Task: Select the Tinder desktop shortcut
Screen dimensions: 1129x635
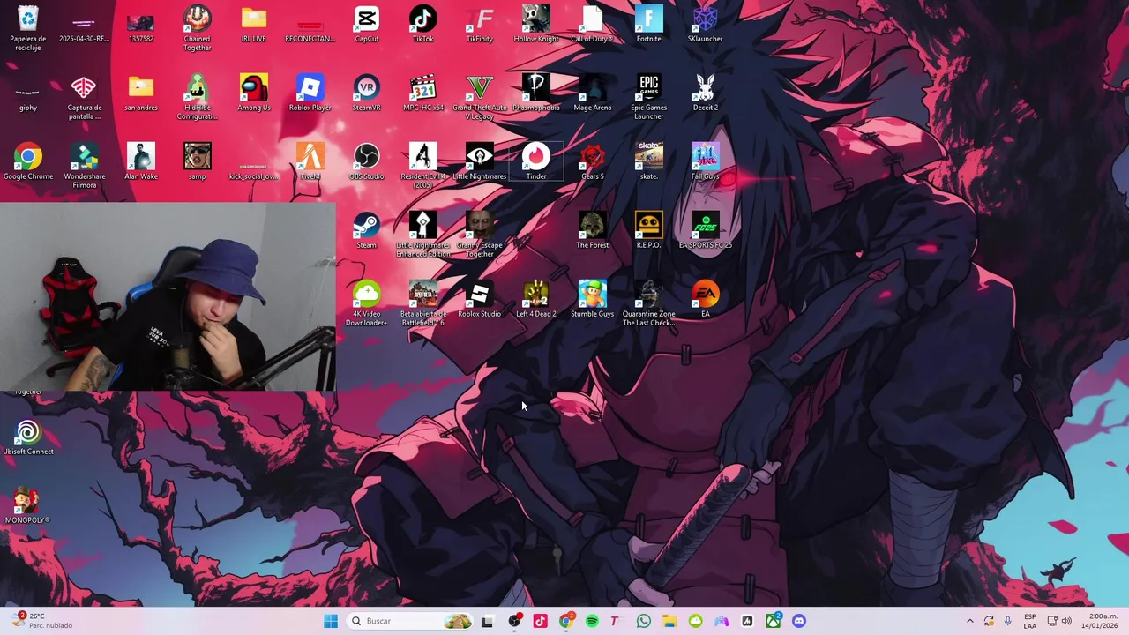Action: pyautogui.click(x=536, y=162)
